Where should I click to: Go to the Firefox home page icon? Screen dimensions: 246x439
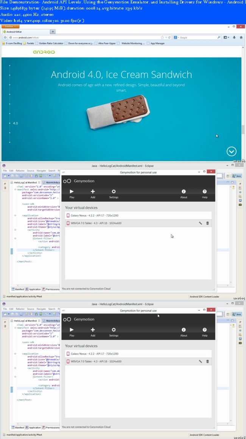tap(241, 37)
